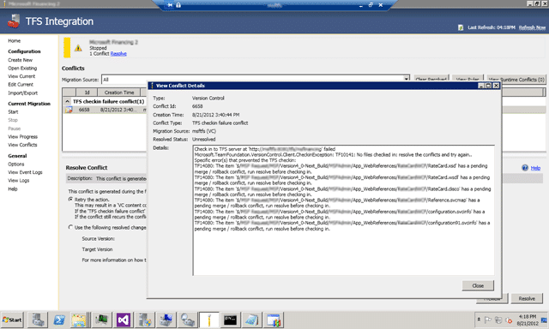Open the notepad-style taskbar icon

(x=251, y=320)
